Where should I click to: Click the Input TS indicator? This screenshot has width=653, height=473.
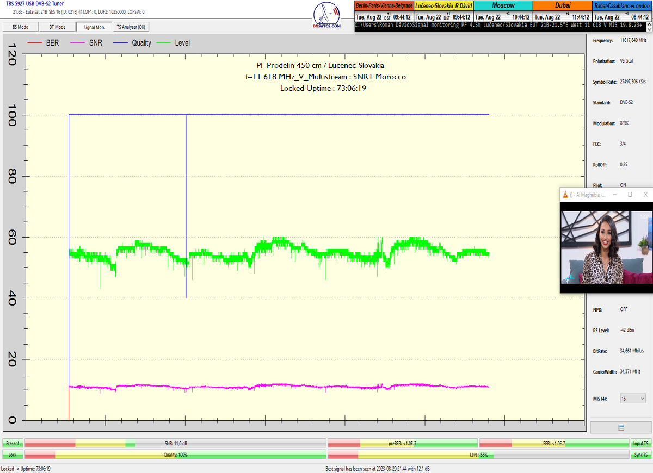[640, 444]
